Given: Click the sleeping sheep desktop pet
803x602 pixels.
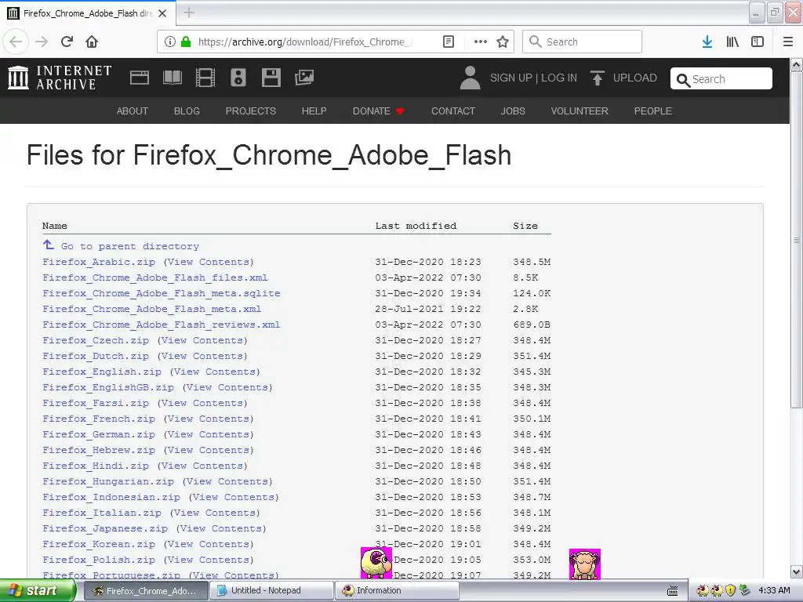Looking at the screenshot, I should click(x=585, y=564).
